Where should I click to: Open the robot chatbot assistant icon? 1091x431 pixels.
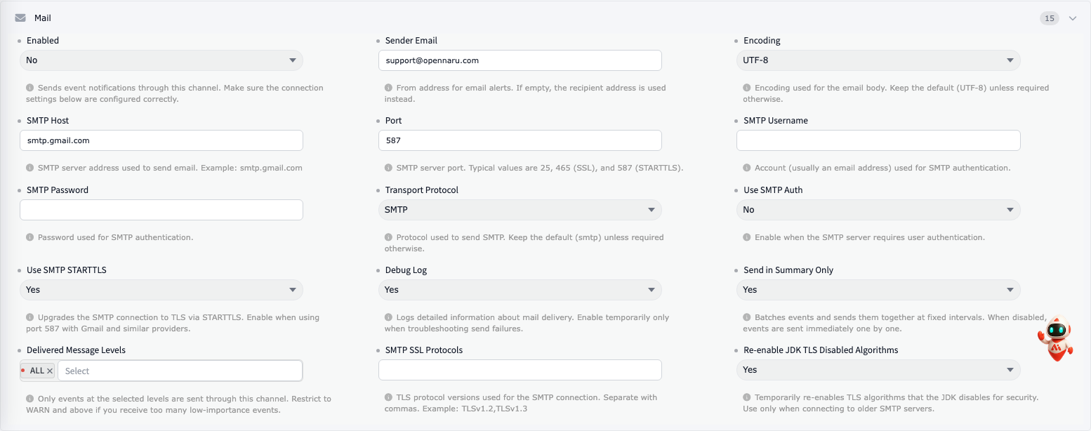pyautogui.click(x=1055, y=338)
